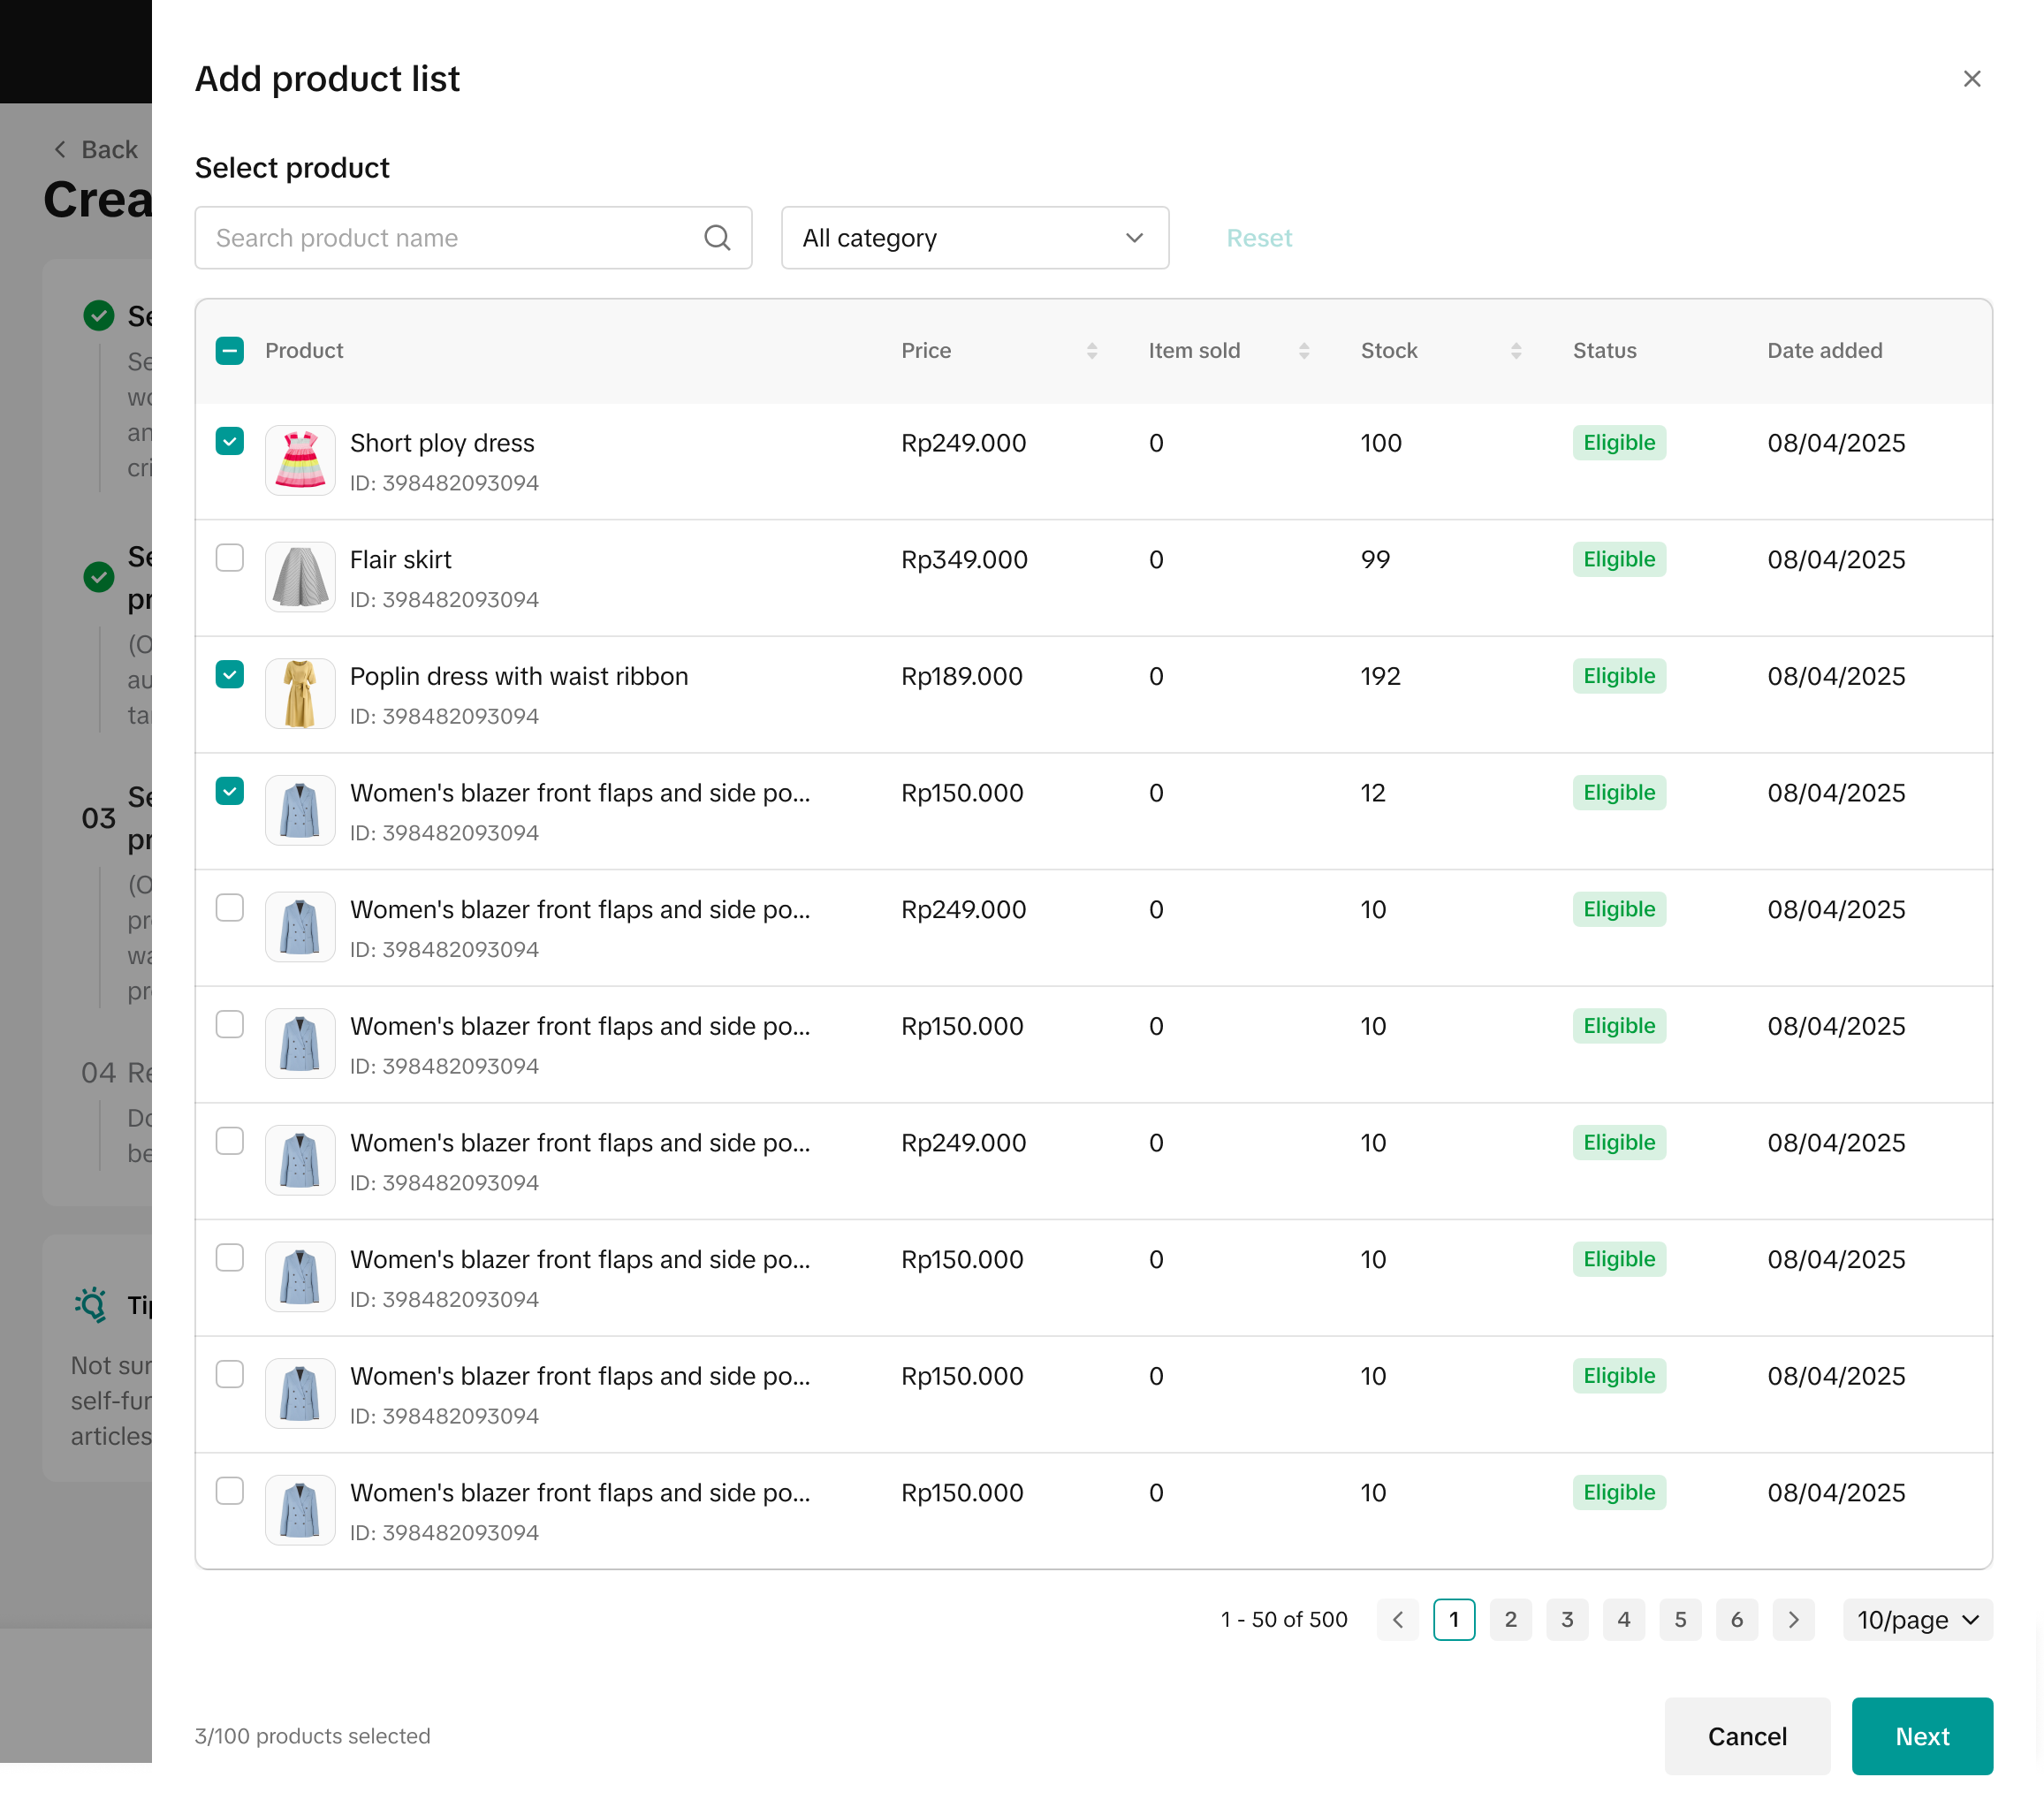Focus the Search product name field

[x=450, y=238]
